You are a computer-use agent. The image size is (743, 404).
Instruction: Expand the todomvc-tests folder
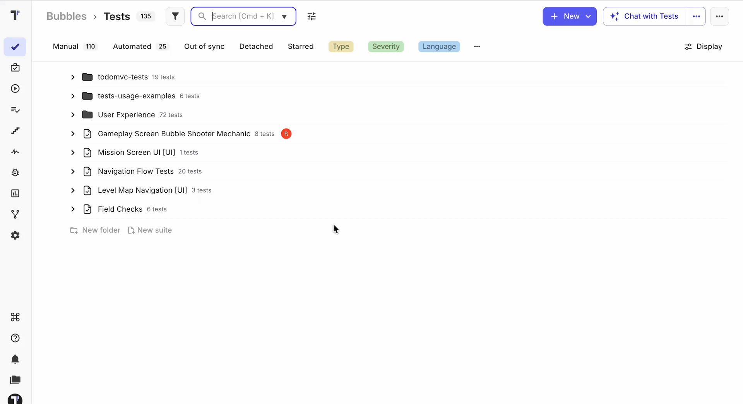pos(73,77)
